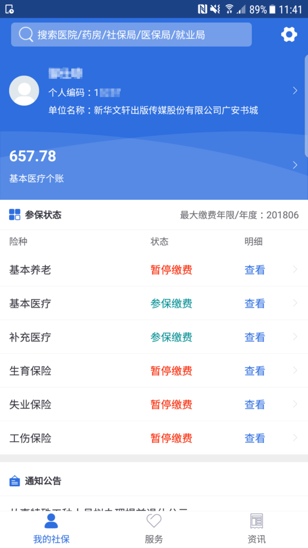Viewport: 308px width, 548px height.
Task: Switch to the 我的社保 tab label
Action: 51,538
